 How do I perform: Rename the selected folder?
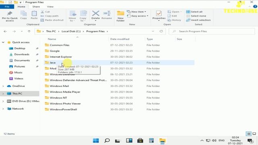click(x=106, y=15)
